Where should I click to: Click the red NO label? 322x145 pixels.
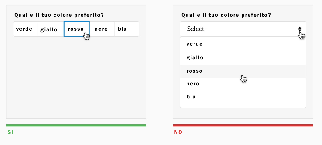[x=178, y=133]
